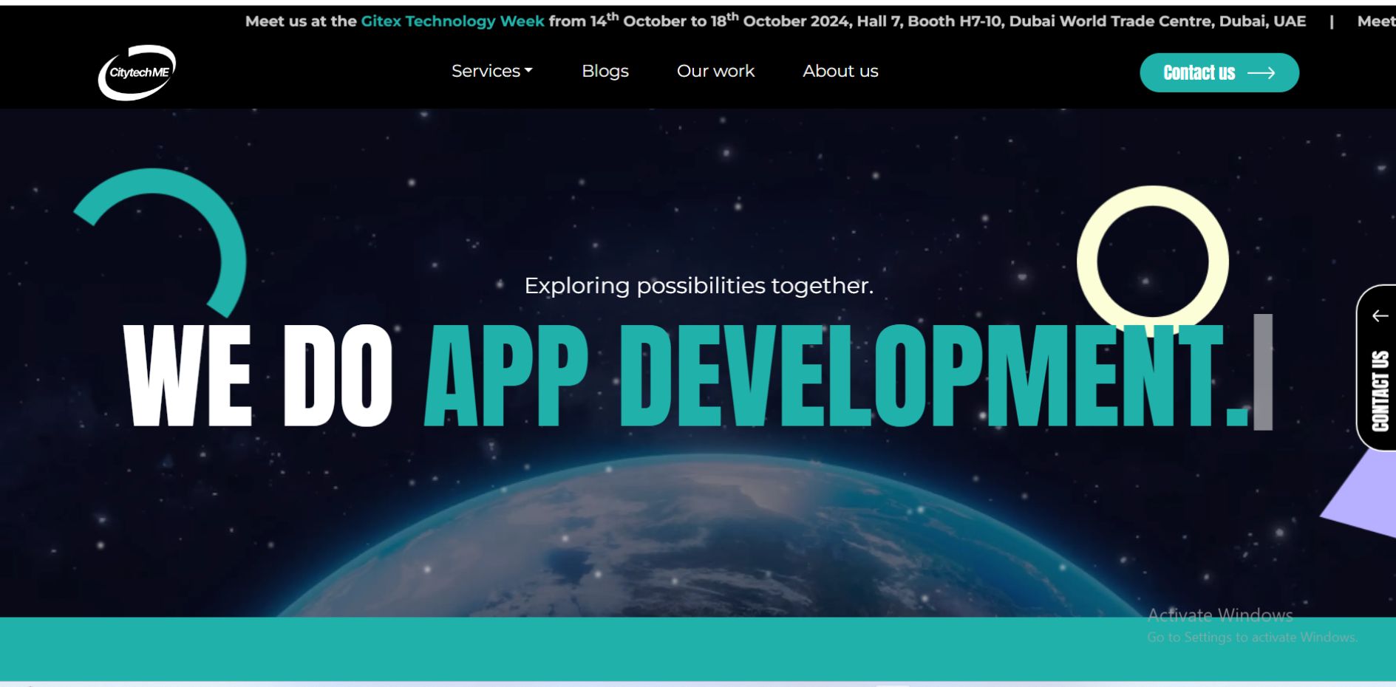Screen dimensions: 1396x687
Task: Expand the Services menu chevron
Action: point(529,72)
